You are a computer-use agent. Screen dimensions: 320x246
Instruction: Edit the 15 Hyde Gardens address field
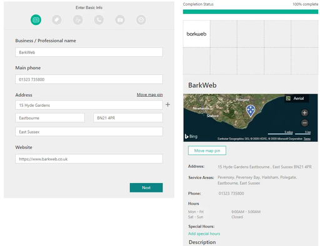tap(89, 105)
